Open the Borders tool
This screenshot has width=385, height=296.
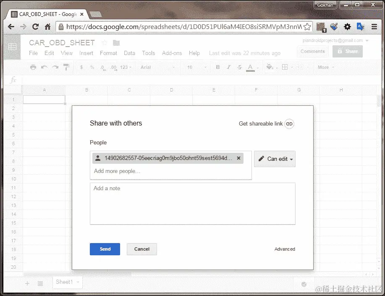pyautogui.click(x=285, y=67)
